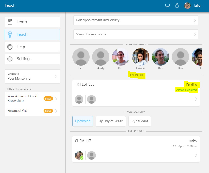Open Switch to Peer Mentoring chevron
The height and width of the screenshot is (173, 209).
[x=56, y=77]
